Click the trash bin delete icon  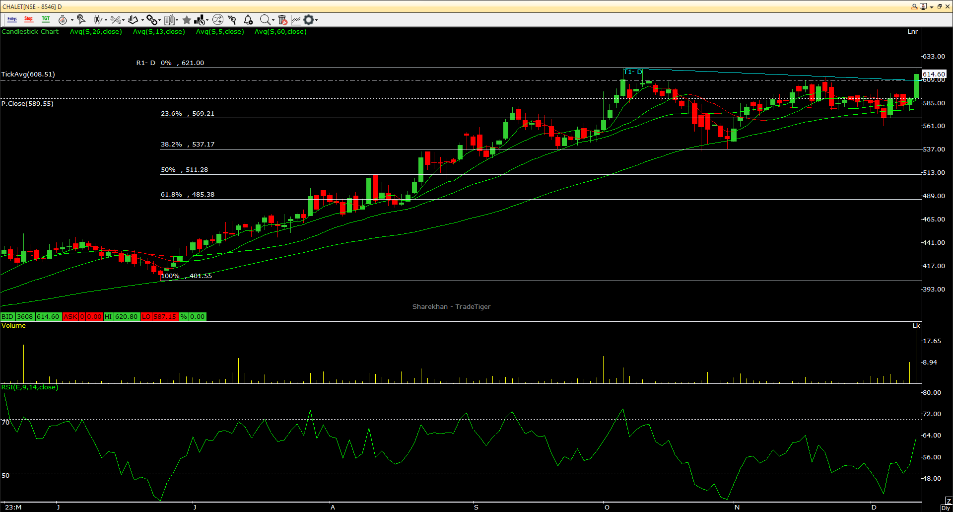(282, 20)
